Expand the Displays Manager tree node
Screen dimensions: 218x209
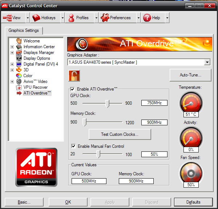click(12, 53)
